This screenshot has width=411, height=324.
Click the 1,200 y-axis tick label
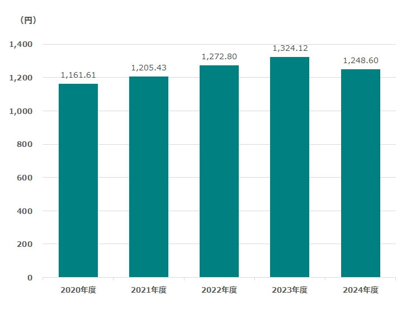[21, 78]
